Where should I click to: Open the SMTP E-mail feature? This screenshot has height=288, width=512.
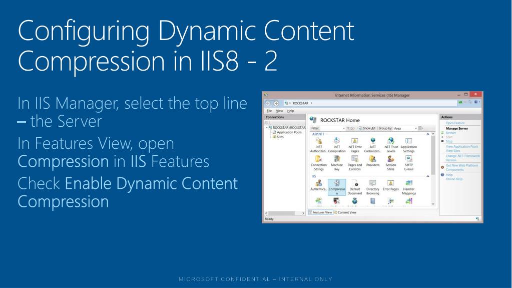408,163
